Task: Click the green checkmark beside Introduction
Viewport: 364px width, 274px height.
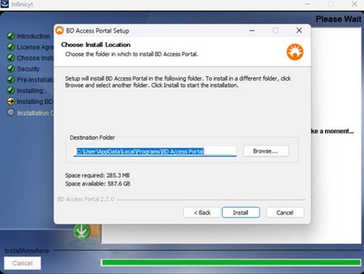Action: coord(10,36)
